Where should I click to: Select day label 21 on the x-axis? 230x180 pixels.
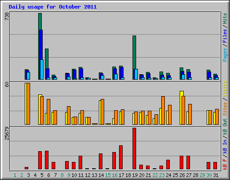[x=148, y=175]
